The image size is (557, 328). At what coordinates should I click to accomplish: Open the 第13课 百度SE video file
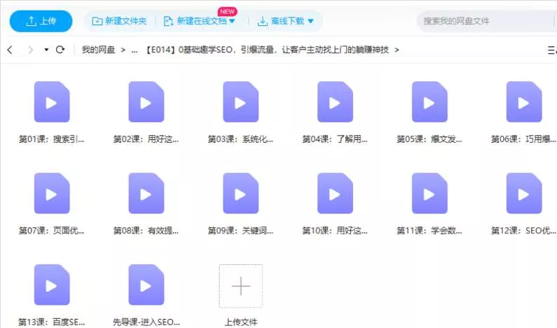point(52,285)
